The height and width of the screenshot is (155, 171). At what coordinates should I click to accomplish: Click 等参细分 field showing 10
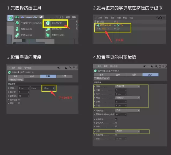[24, 96]
